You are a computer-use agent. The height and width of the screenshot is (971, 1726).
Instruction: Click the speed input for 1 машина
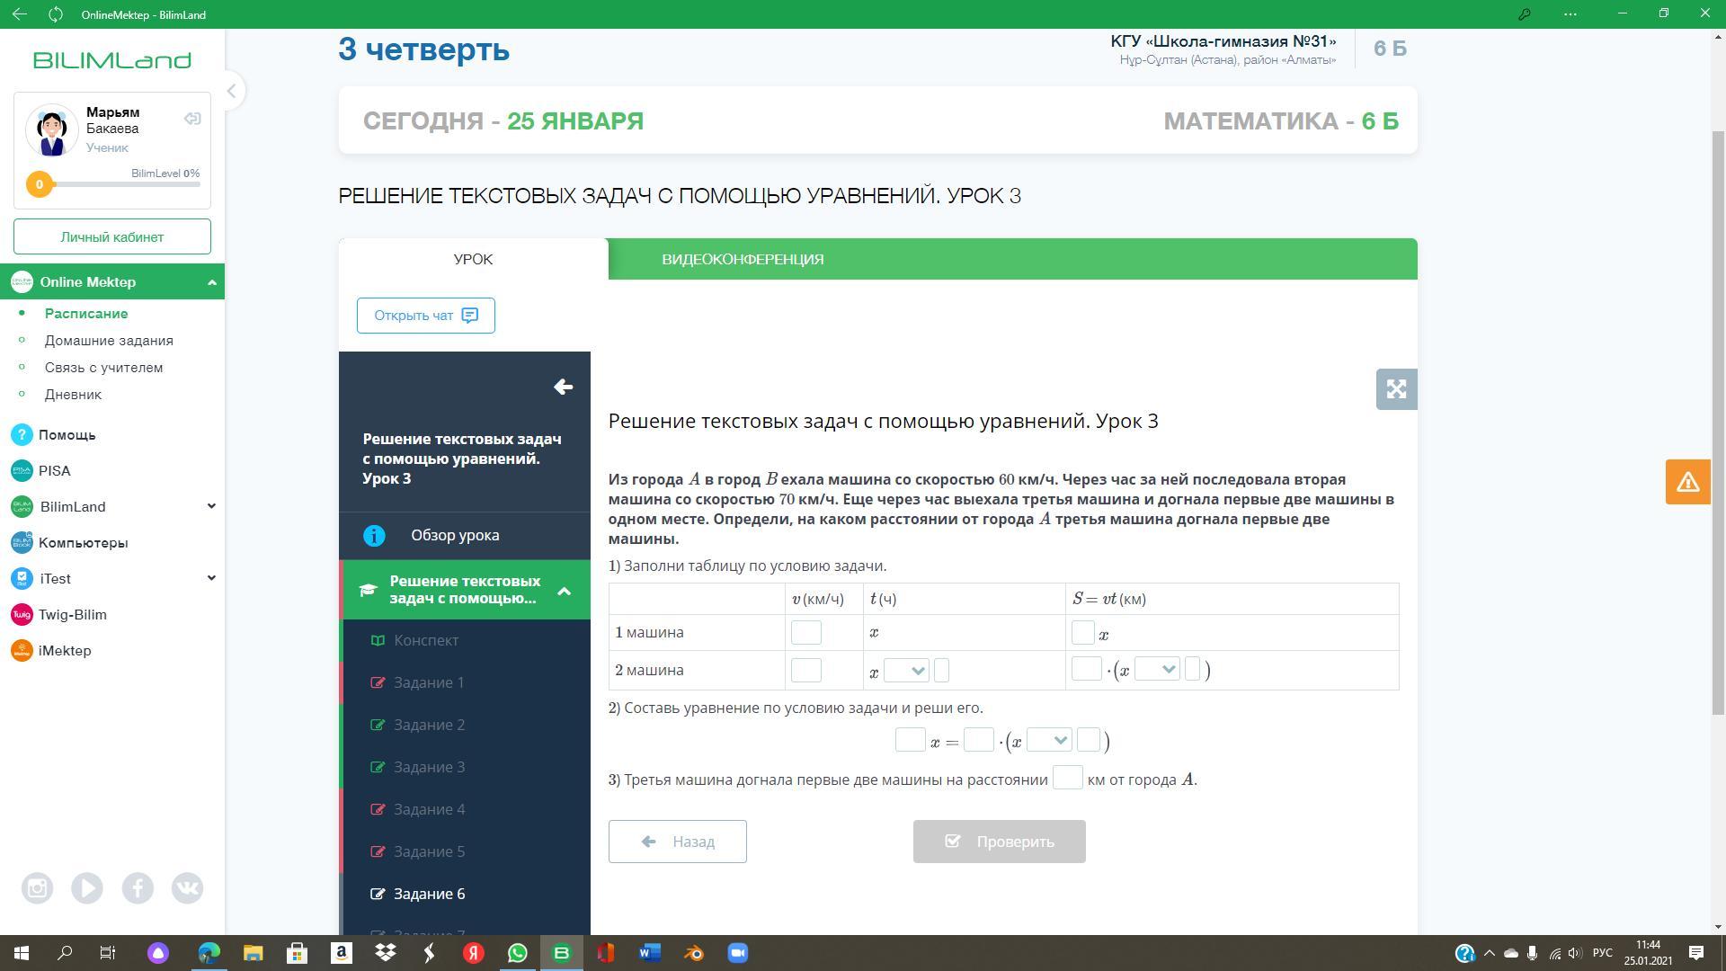(x=805, y=633)
